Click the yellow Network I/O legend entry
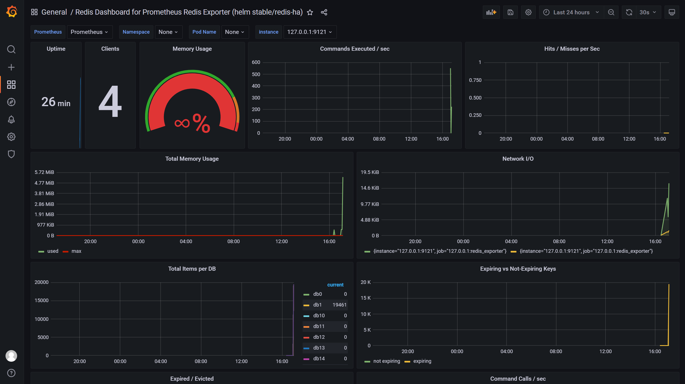The height and width of the screenshot is (384, 685). pos(586,251)
